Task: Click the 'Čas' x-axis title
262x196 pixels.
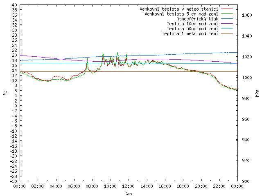Action: [128, 193]
